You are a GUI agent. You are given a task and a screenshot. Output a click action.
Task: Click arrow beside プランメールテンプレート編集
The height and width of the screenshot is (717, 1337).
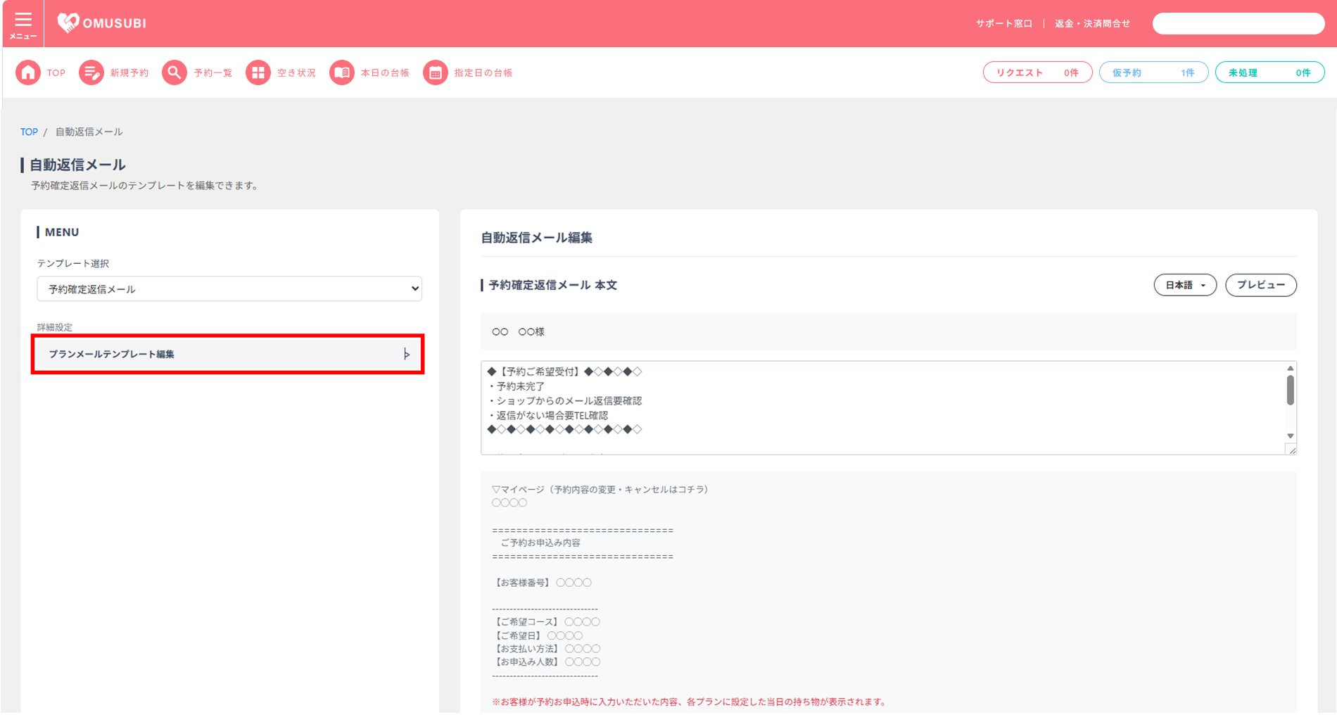click(x=407, y=354)
